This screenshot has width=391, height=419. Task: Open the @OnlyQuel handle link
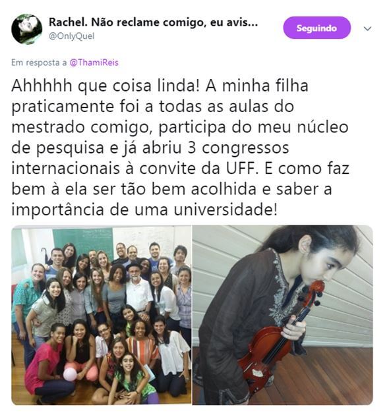[72, 36]
